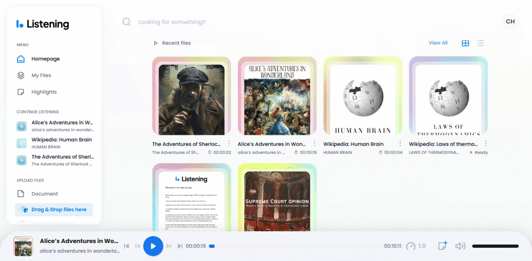Step forward to next sentence in player
The image size is (532, 261).
tap(169, 246)
